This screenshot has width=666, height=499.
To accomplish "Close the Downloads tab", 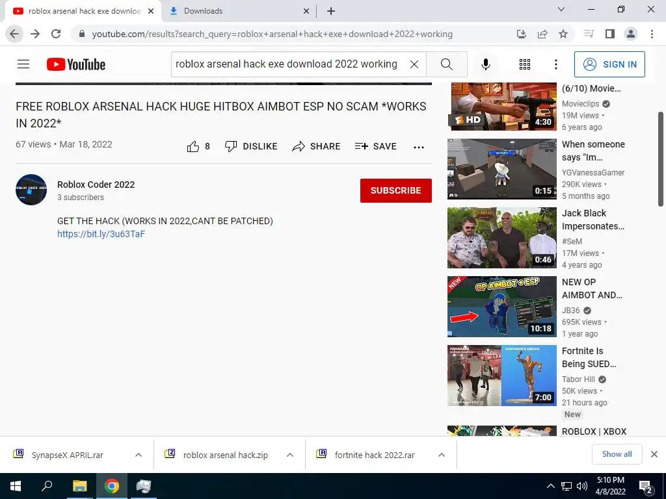I will 306,11.
